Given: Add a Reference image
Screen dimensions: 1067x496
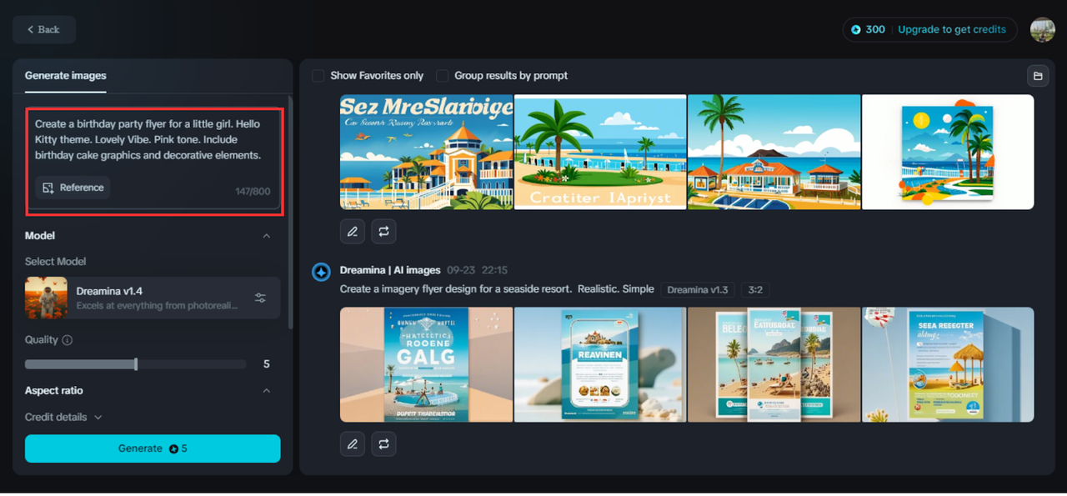Looking at the screenshot, I should coord(73,188).
